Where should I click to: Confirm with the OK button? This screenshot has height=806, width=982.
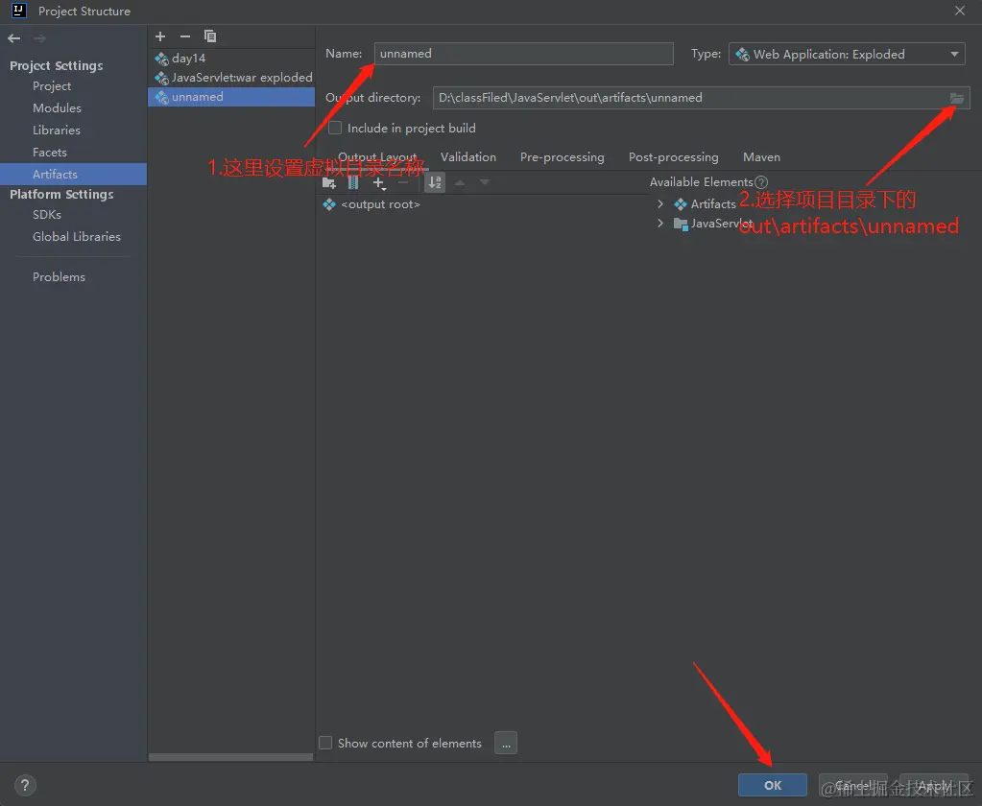coord(772,785)
